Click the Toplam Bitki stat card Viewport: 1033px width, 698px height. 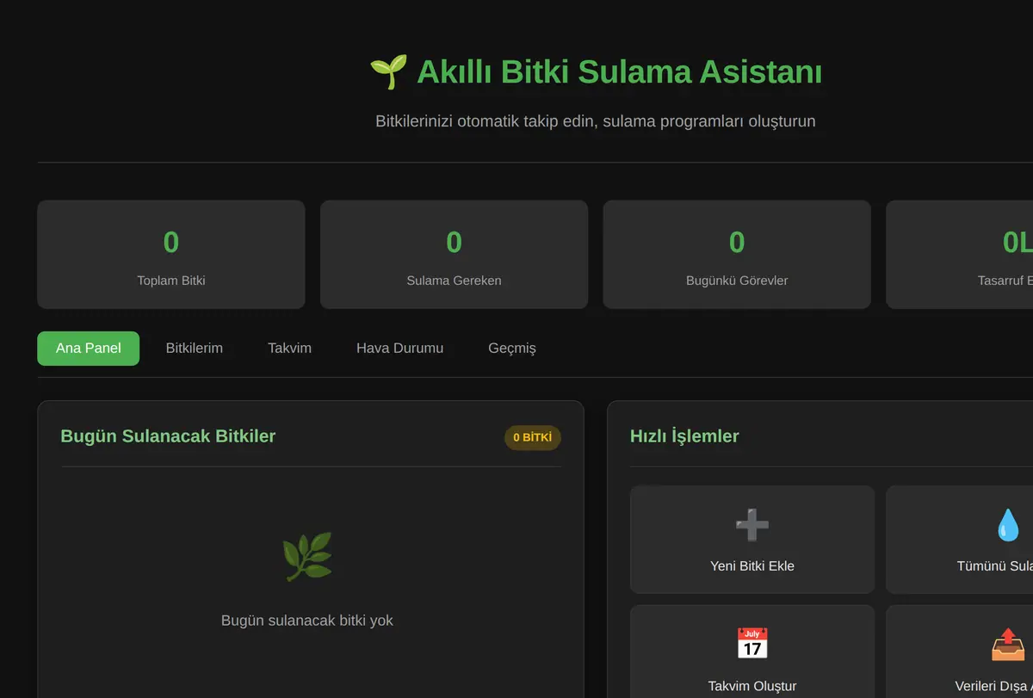171,255
